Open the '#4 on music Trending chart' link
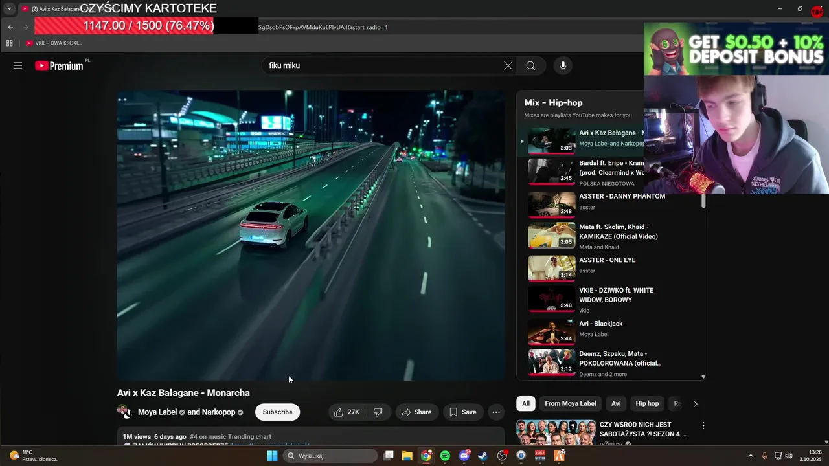 click(231, 437)
